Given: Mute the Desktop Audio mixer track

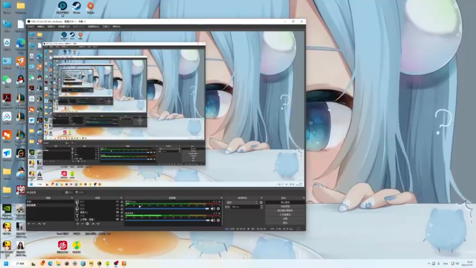Looking at the screenshot, I should tap(213, 220).
